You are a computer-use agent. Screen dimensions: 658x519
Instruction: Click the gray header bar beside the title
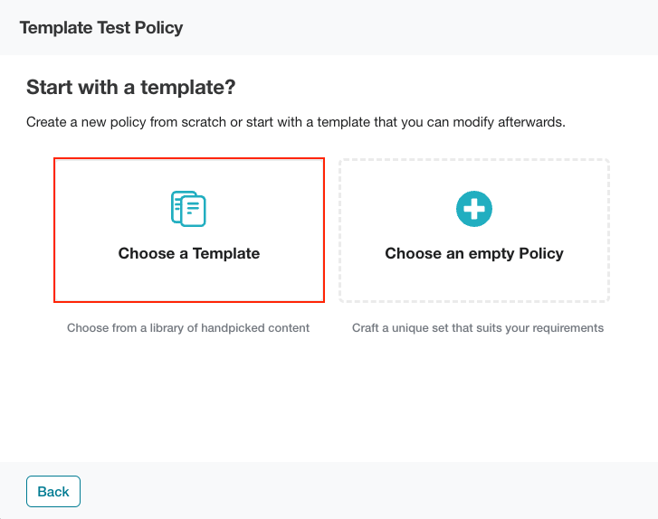[420, 28]
